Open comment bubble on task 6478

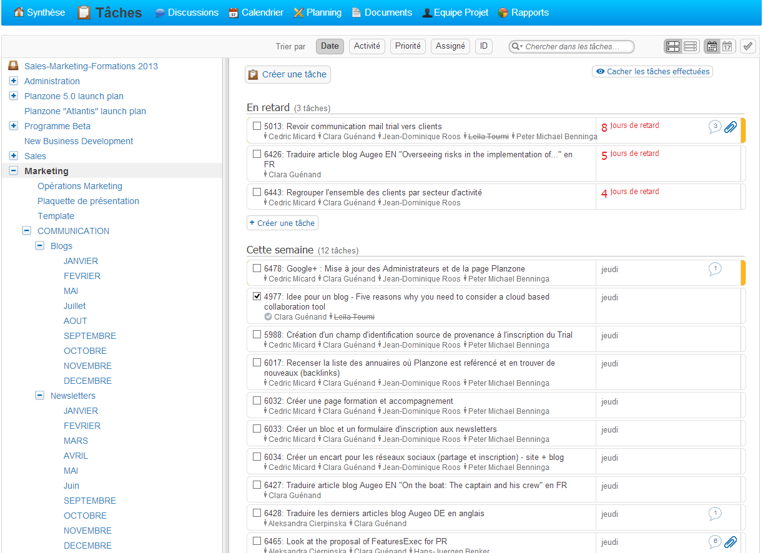point(715,269)
